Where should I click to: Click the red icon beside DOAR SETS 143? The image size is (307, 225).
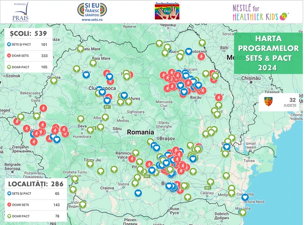tap(9, 205)
